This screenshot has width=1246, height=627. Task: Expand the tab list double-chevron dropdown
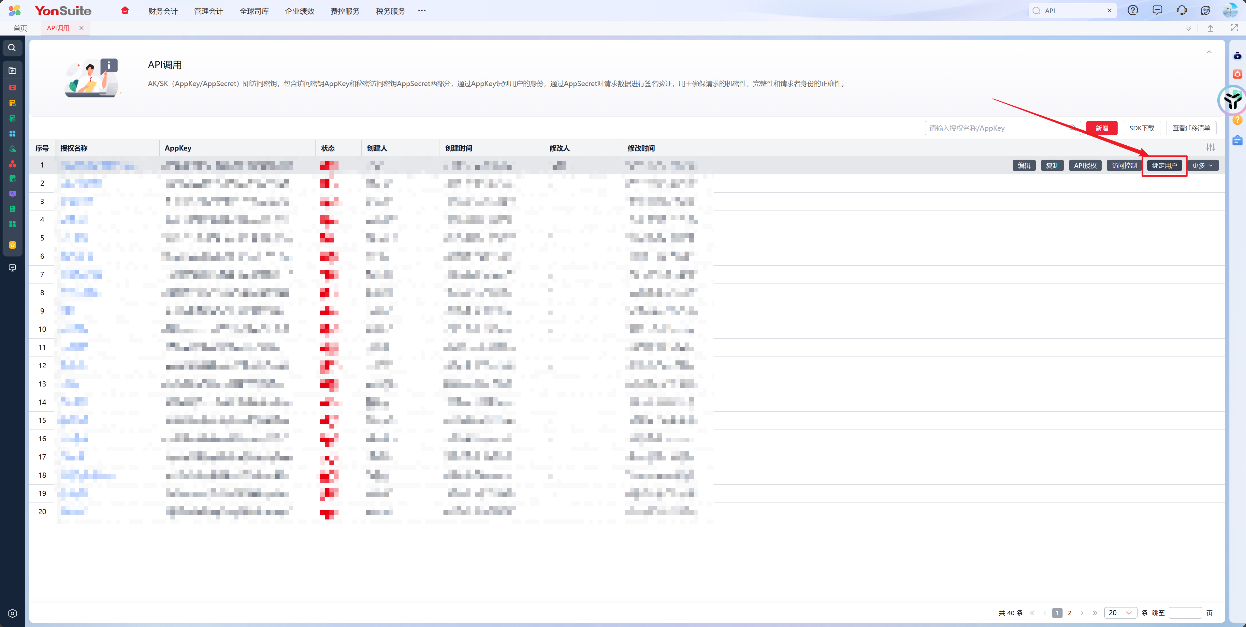tap(1188, 29)
